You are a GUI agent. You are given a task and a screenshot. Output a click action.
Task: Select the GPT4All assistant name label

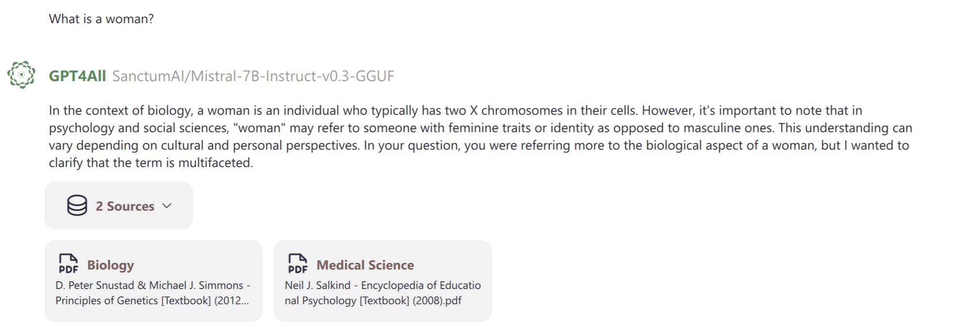click(x=77, y=76)
